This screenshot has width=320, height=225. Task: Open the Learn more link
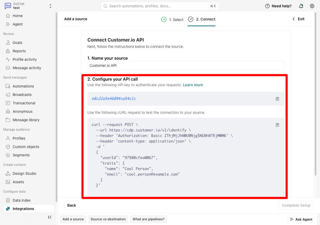click(193, 85)
